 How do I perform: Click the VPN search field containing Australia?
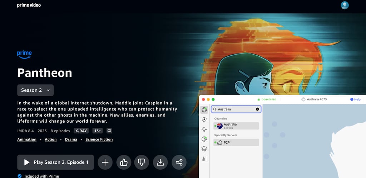pyautogui.click(x=236, y=109)
